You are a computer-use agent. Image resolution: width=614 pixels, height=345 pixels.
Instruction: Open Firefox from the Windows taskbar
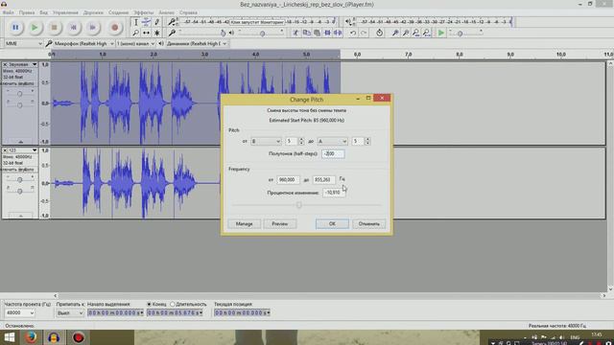pyautogui.click(x=31, y=337)
